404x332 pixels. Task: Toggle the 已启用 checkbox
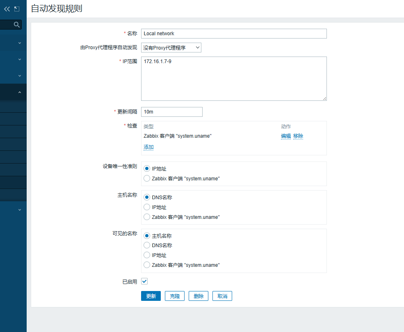pyautogui.click(x=144, y=282)
